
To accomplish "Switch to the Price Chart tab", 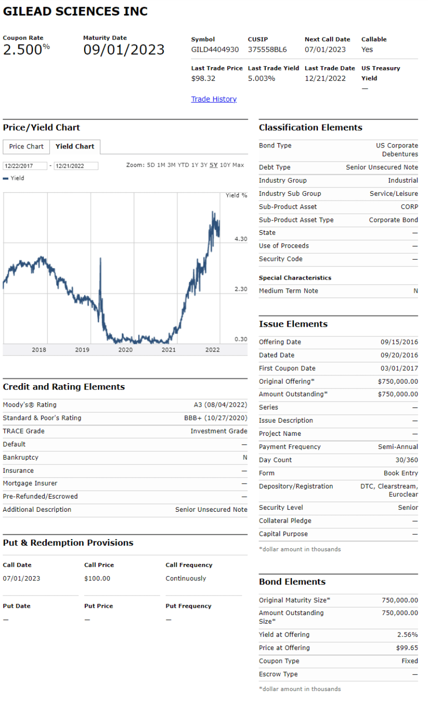I will click(26, 147).
